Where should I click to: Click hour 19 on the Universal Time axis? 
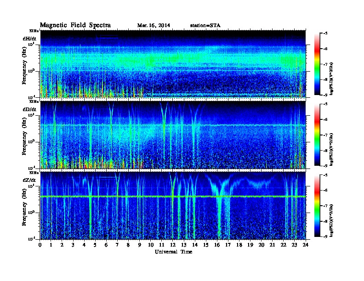pyautogui.click(x=250, y=245)
